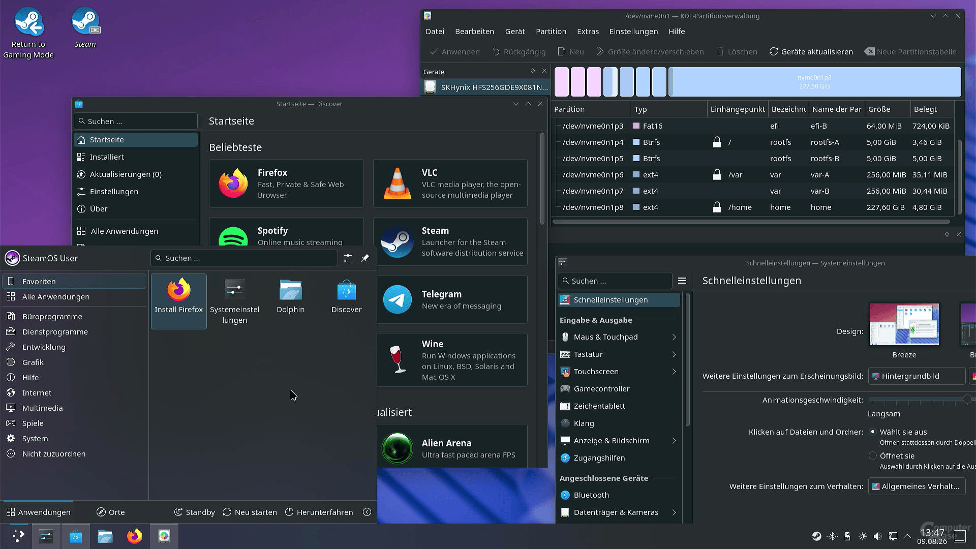Screen dimensions: 976x549
Task: Focus the Systemeinstellungen search field
Action: [615, 281]
